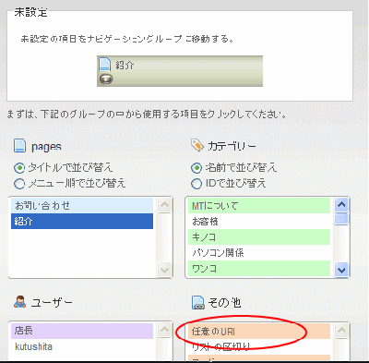Click the 紹介 item in the 未設定 box
Viewport: 369px width, 363px height.
tap(180, 71)
